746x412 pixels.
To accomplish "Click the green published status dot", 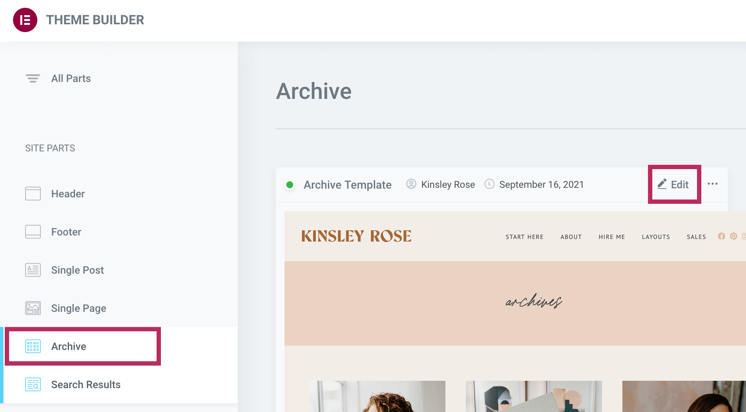I will coord(290,184).
